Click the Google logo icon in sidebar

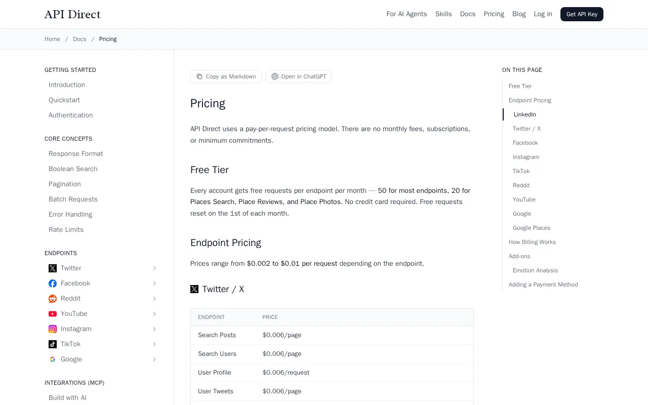[x=53, y=359]
